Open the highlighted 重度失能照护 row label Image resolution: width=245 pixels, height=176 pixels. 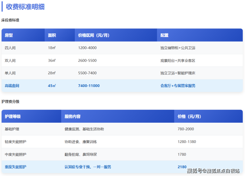[x=16, y=167]
